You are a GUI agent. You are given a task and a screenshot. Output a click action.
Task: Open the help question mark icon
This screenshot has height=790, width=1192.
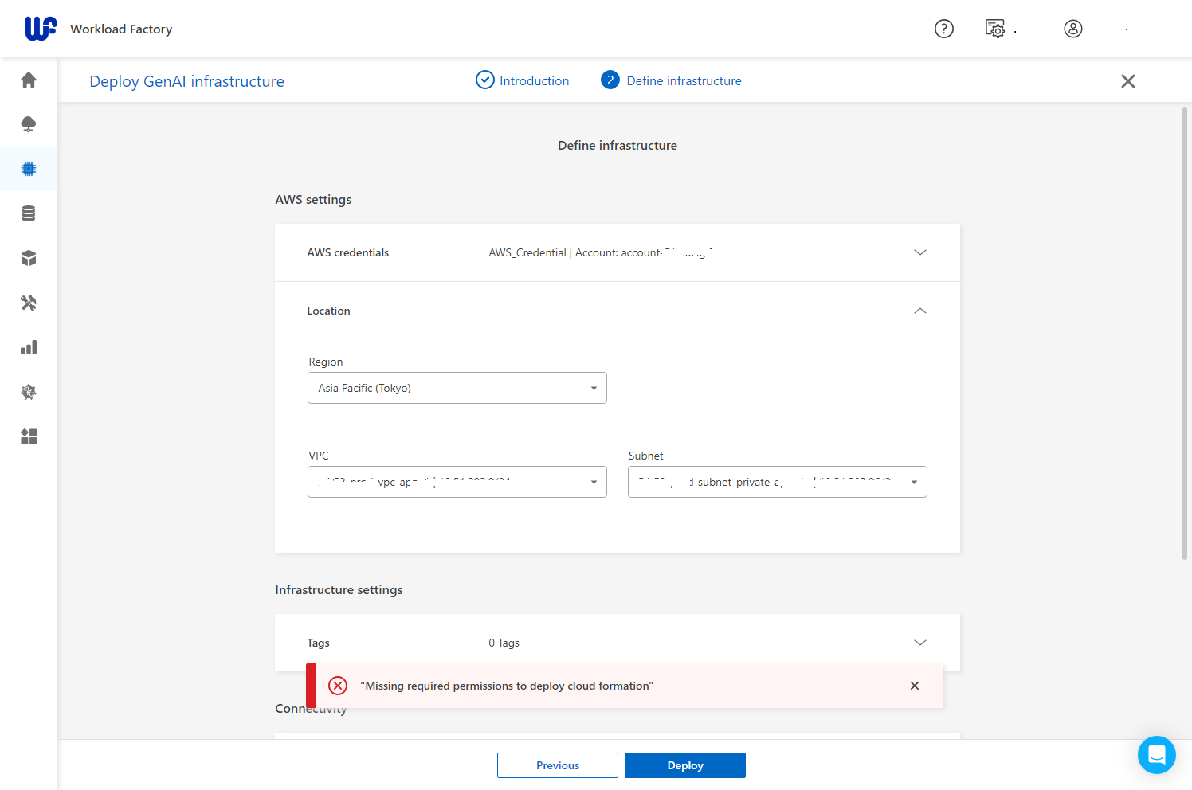tap(944, 29)
